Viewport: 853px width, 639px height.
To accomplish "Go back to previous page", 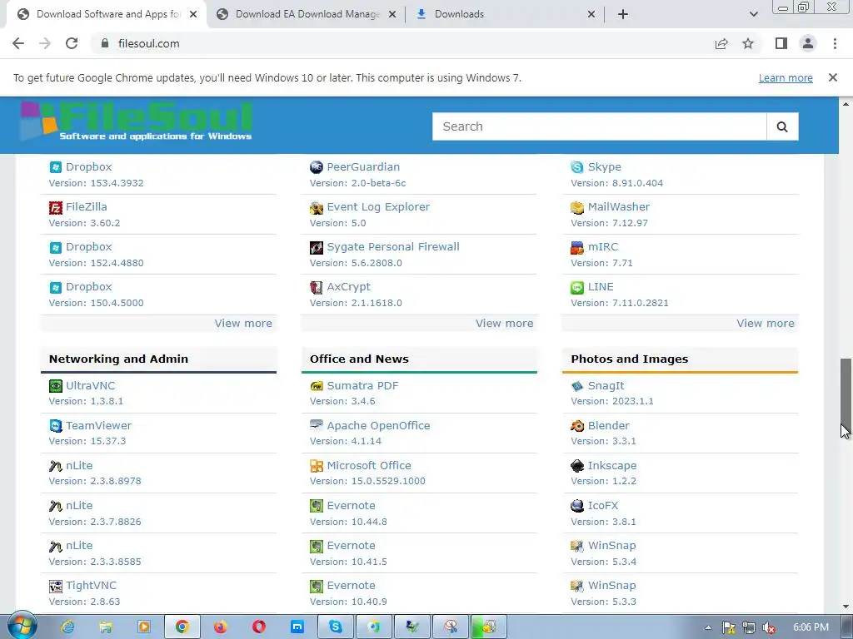I will coord(18,43).
